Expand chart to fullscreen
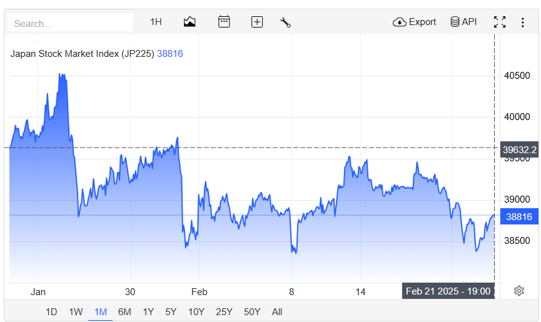 tap(500, 22)
